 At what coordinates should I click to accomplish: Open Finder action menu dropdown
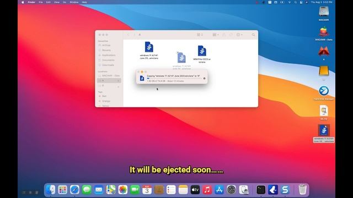click(239, 35)
